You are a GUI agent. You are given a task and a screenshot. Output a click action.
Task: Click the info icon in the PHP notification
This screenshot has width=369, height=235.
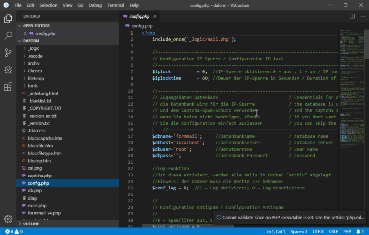[219, 217]
